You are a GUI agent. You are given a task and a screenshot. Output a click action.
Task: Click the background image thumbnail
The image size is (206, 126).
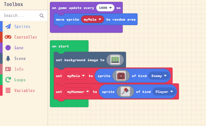tap(115, 60)
